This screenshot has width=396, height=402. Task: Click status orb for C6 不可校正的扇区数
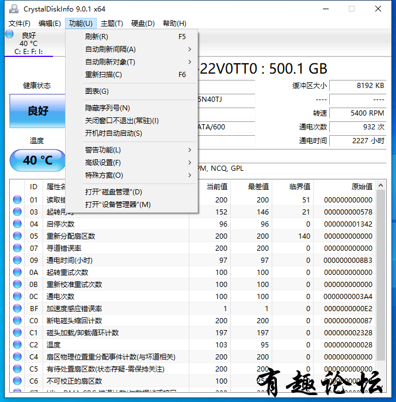point(17,381)
